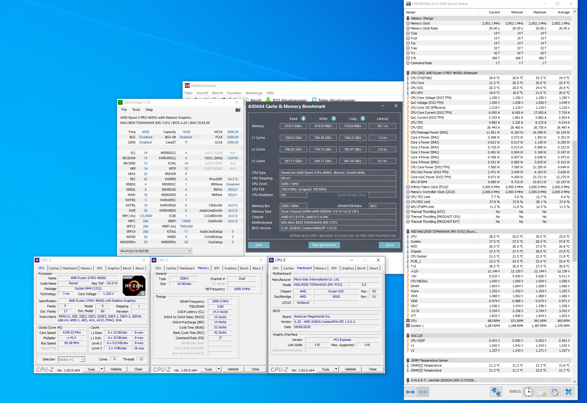Click the blue X close sensors icon

tap(569, 392)
